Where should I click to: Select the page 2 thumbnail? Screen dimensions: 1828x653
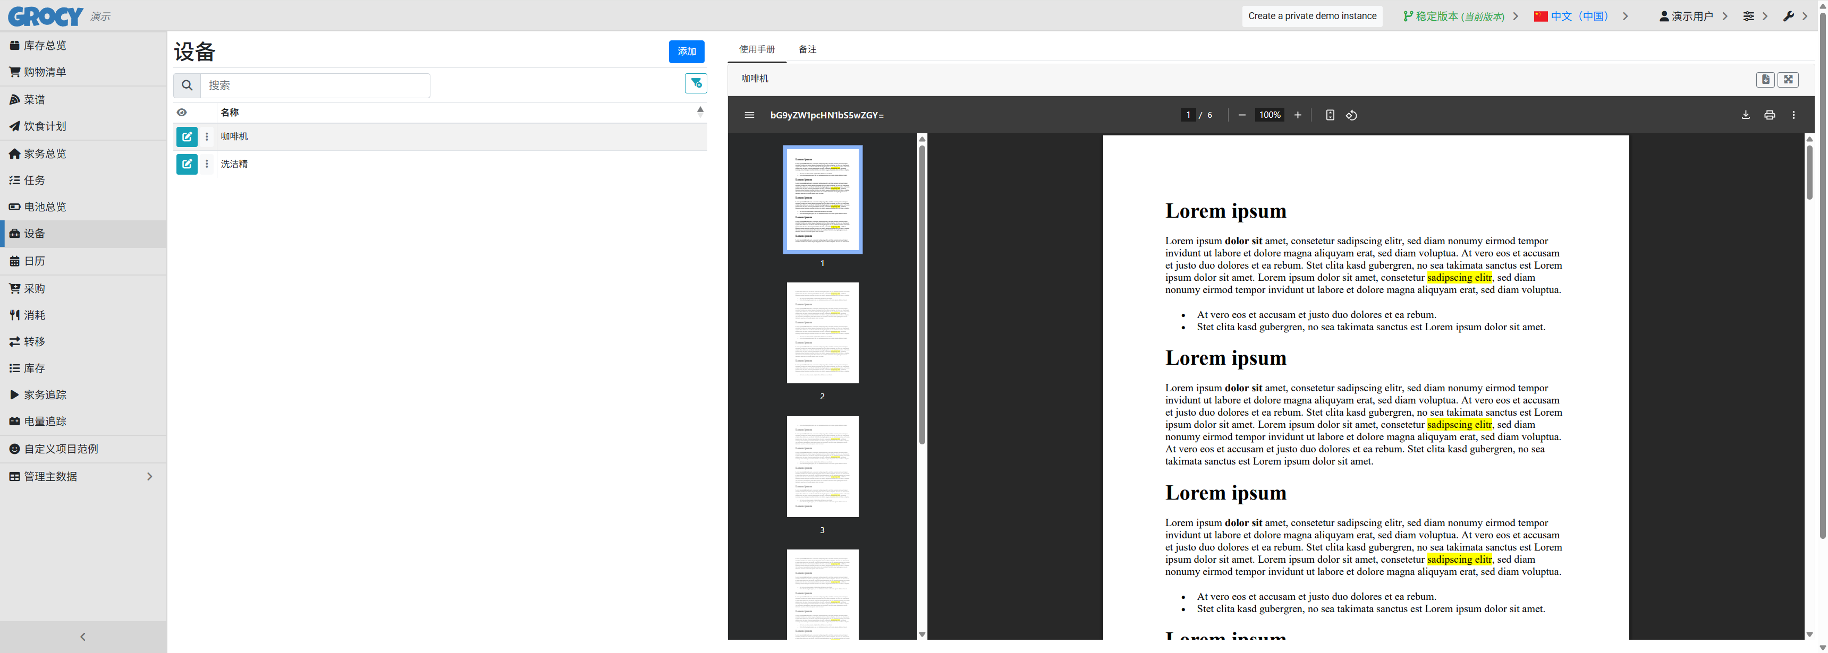click(x=822, y=332)
